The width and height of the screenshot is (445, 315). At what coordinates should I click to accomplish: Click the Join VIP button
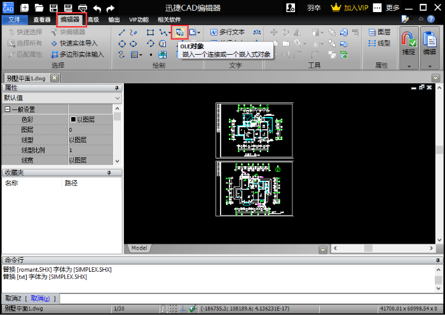click(350, 8)
